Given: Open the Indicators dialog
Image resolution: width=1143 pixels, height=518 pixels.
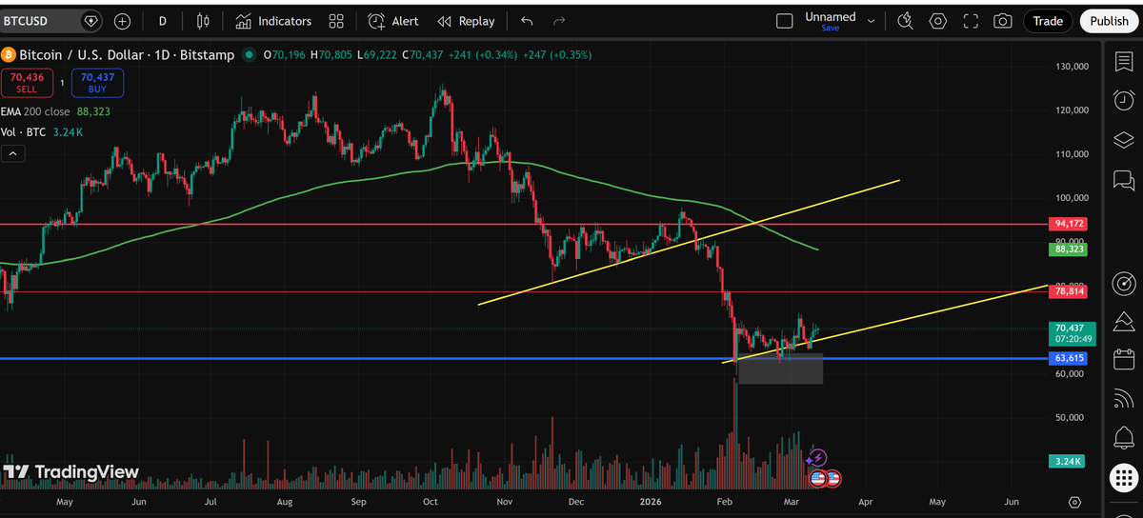Looking at the screenshot, I should pyautogui.click(x=273, y=21).
